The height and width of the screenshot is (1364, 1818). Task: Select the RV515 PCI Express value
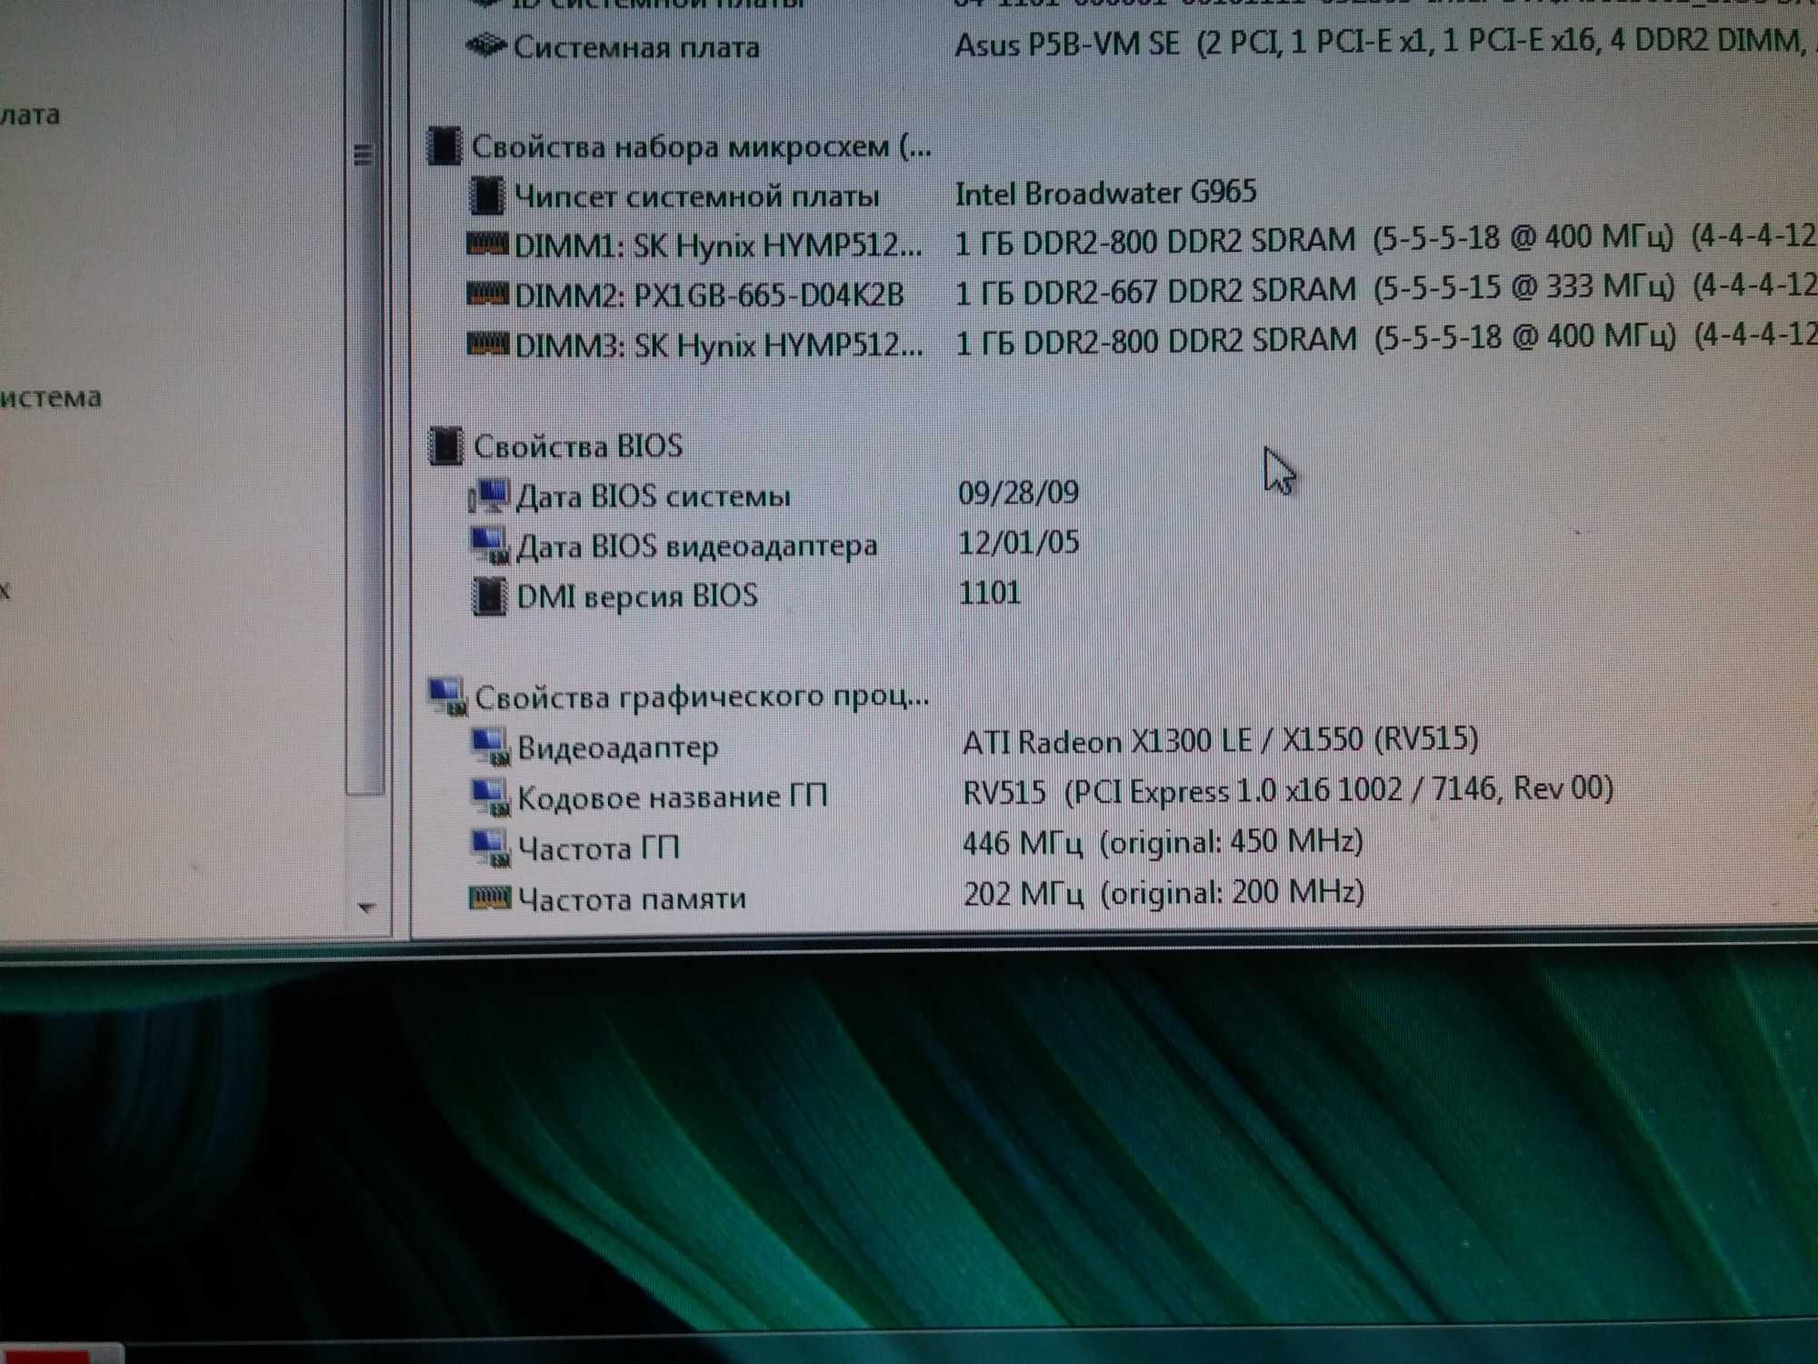pyautogui.click(x=1288, y=790)
